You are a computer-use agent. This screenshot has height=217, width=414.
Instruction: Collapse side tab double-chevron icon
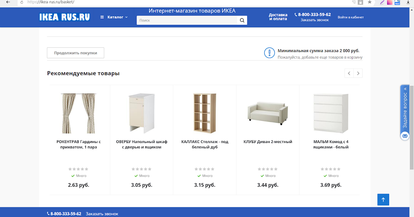pyautogui.click(x=405, y=89)
